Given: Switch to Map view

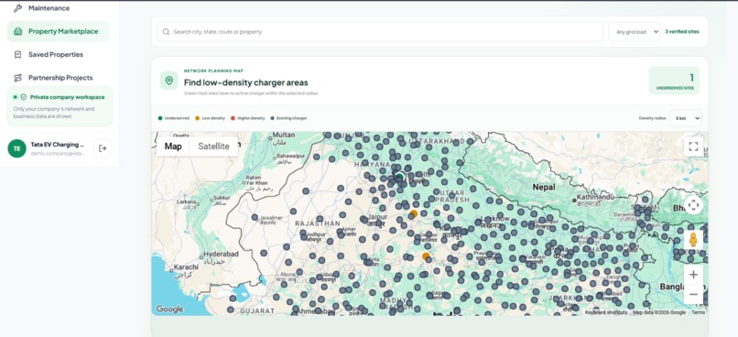Looking at the screenshot, I should (173, 147).
